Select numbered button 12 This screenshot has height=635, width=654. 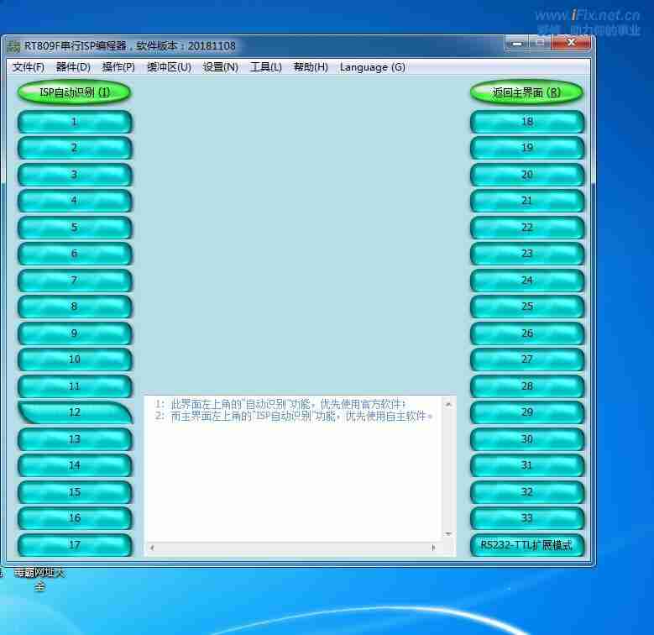pyautogui.click(x=75, y=412)
